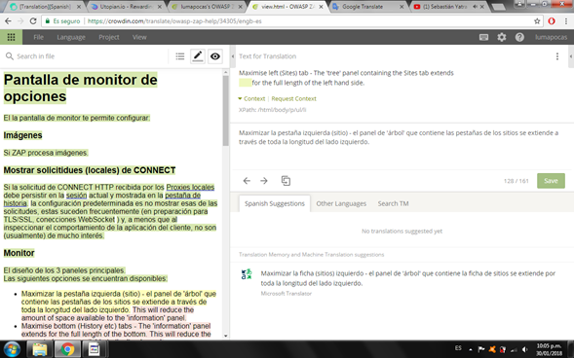Image resolution: width=574 pixels, height=358 pixels.
Task: Click the Request Context link
Action: 293,98
